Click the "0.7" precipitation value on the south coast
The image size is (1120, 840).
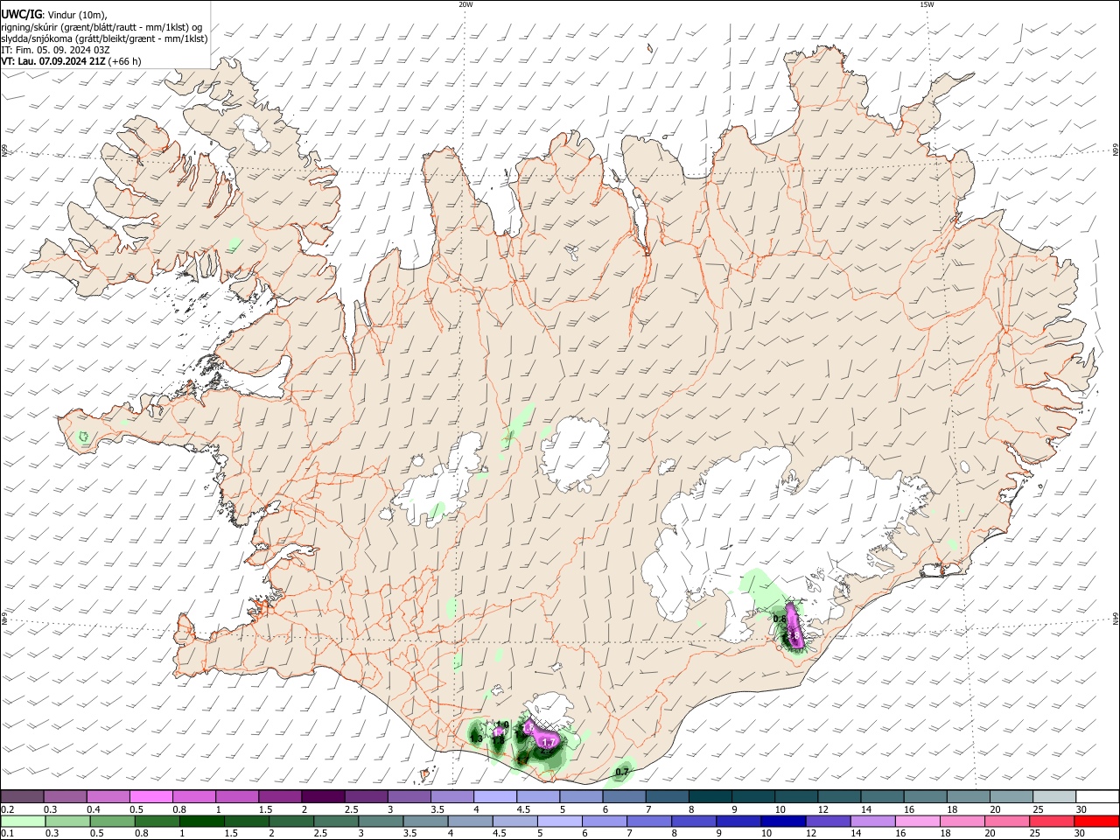point(622,772)
